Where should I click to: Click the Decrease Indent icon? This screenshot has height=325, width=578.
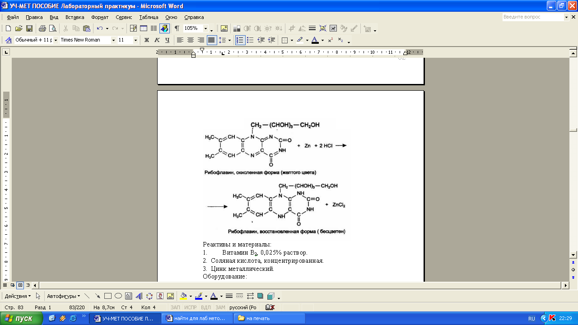click(261, 40)
